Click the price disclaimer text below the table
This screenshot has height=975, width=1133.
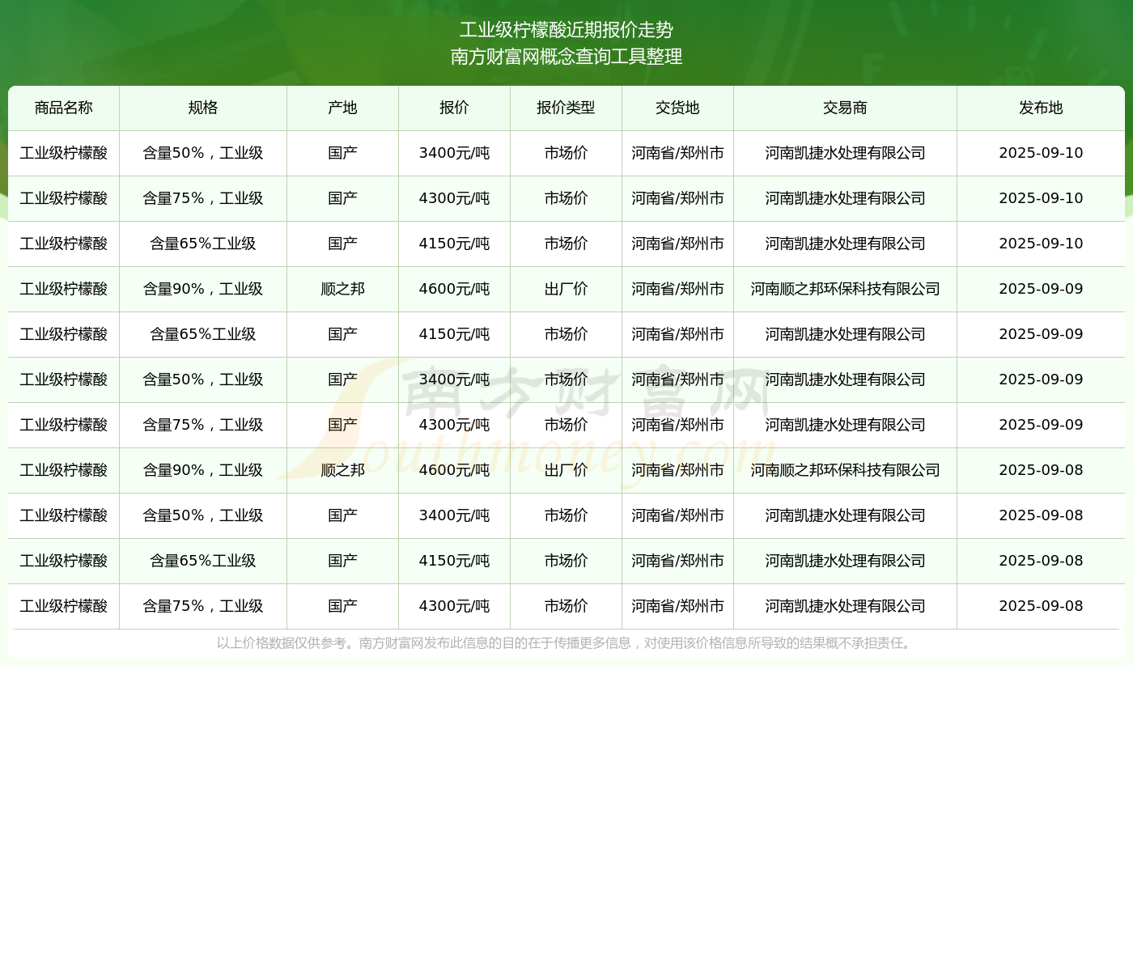click(566, 643)
